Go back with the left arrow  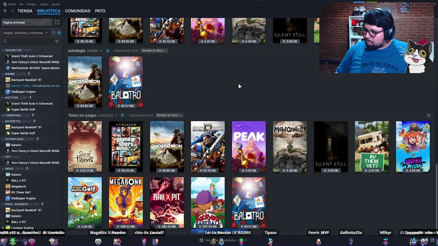[5, 11]
